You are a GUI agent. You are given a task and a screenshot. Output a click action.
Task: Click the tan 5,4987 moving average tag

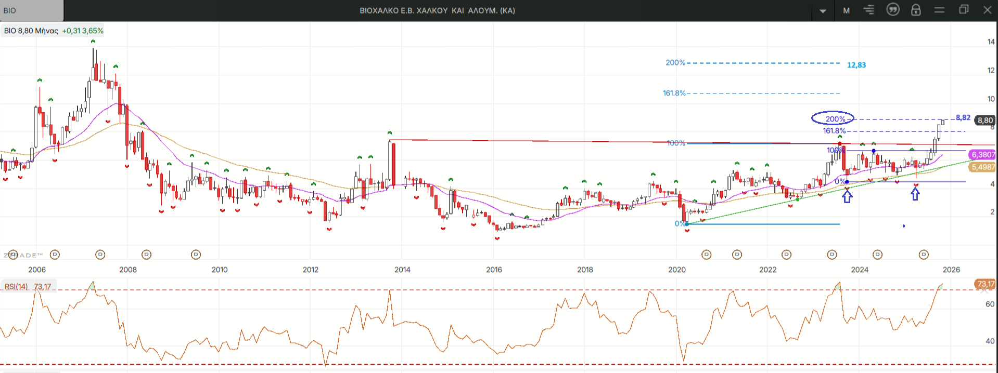tap(982, 167)
